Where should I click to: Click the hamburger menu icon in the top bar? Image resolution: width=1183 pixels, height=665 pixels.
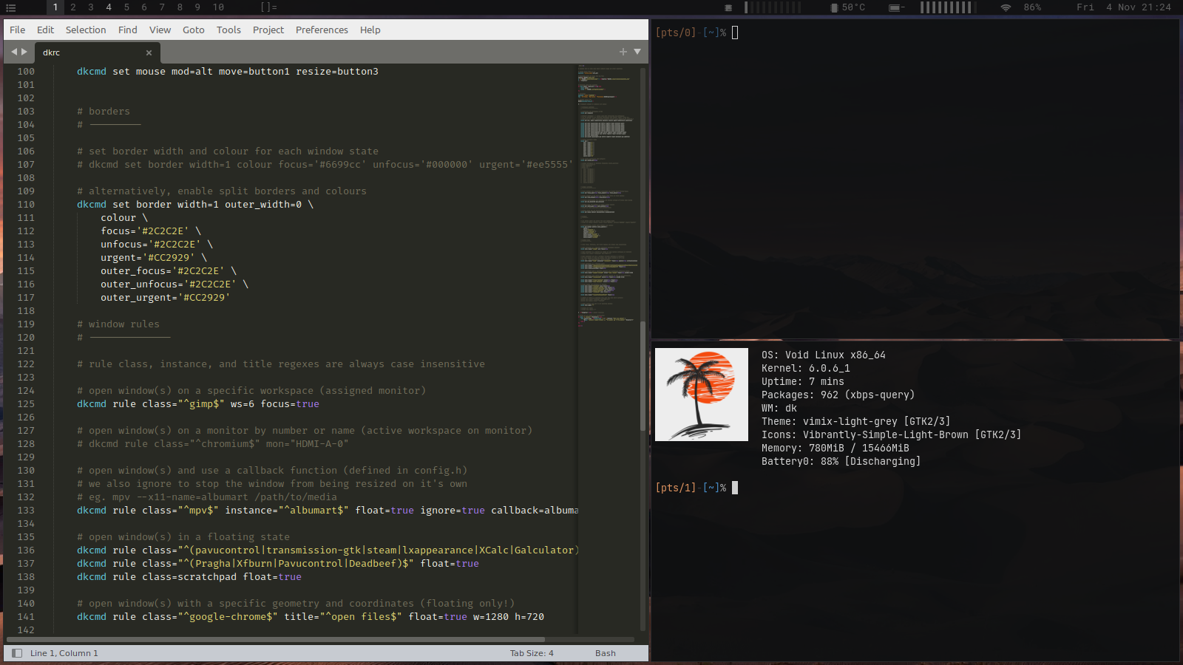click(x=11, y=7)
